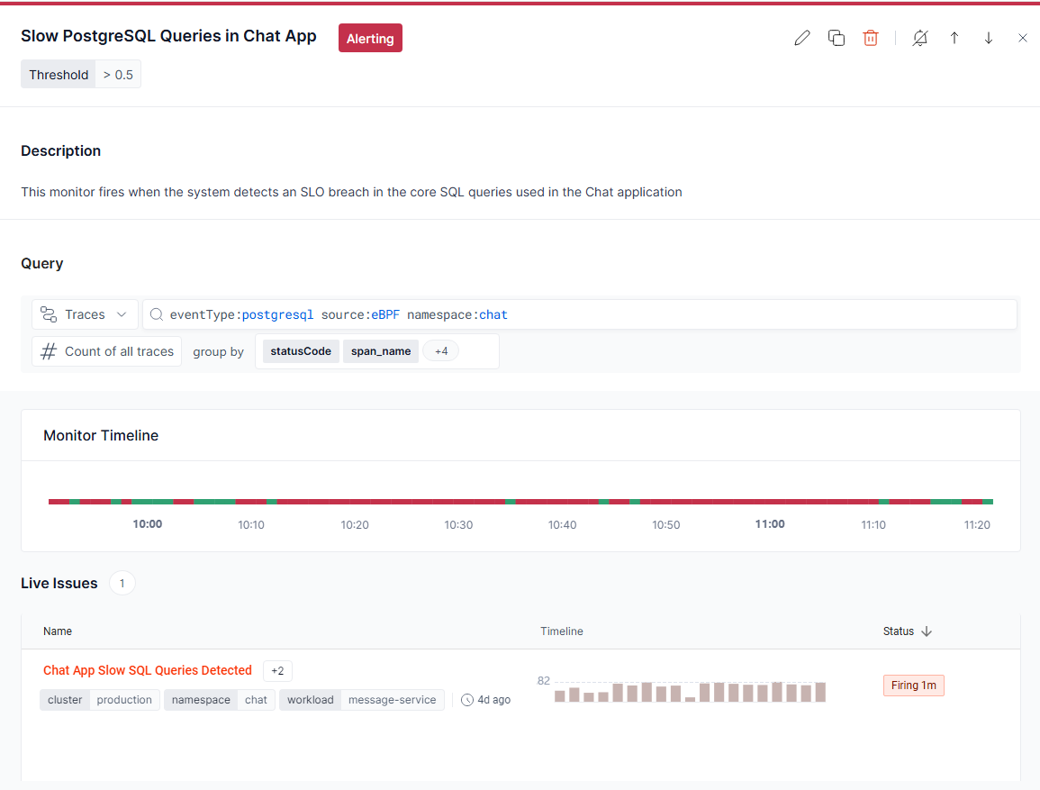
Task: Click the edit pencil icon
Action: 801,38
